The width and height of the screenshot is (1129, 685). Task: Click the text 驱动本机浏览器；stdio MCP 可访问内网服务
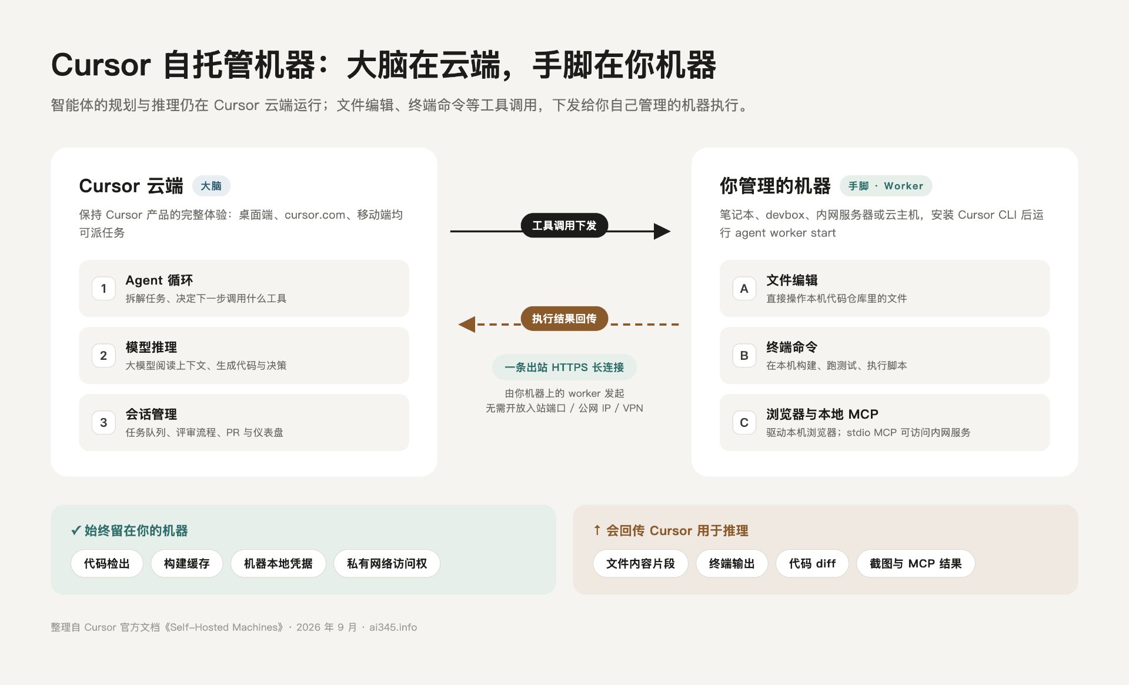[x=868, y=433]
